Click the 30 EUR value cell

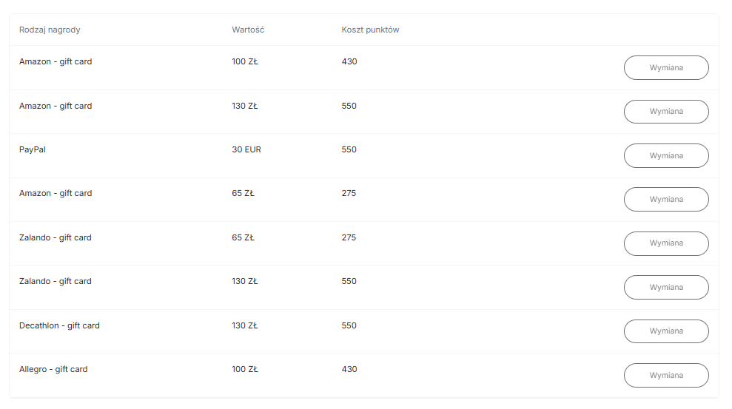tap(246, 149)
